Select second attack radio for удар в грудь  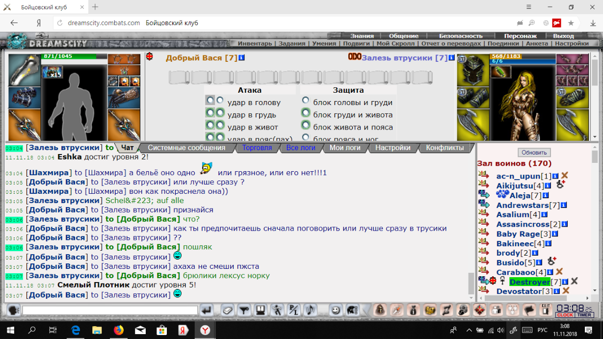220,112
